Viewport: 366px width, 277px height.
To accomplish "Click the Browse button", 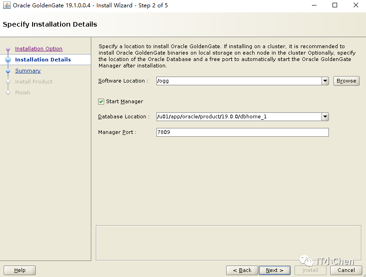I will coord(346,81).
